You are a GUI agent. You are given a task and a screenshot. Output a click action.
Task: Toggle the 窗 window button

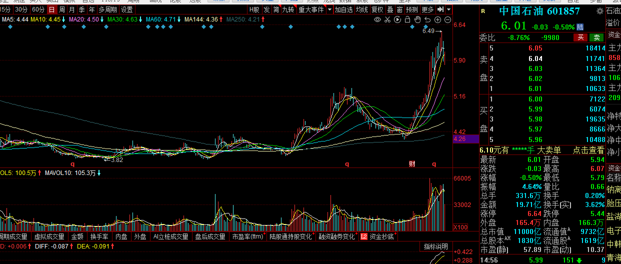(x=399, y=9)
